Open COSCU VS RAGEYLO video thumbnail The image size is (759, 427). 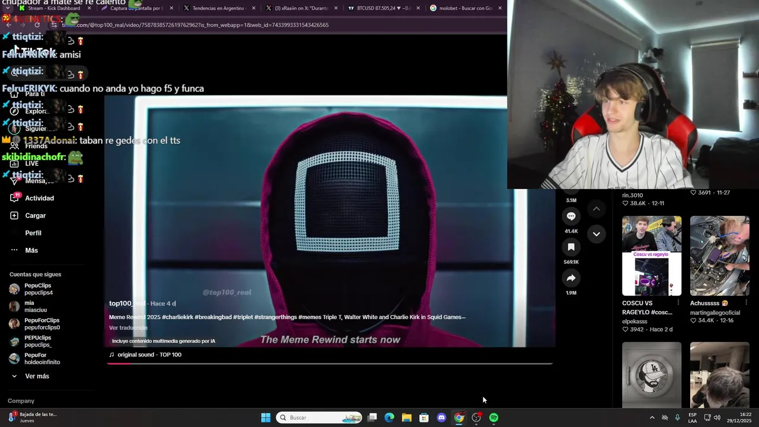652,256
